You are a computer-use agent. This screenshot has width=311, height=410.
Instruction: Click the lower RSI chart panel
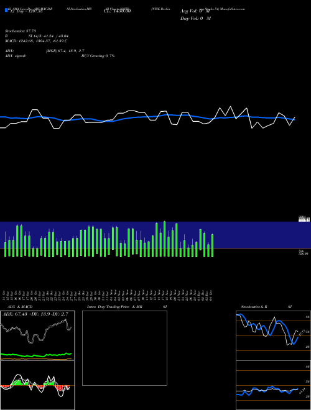coord(273,385)
